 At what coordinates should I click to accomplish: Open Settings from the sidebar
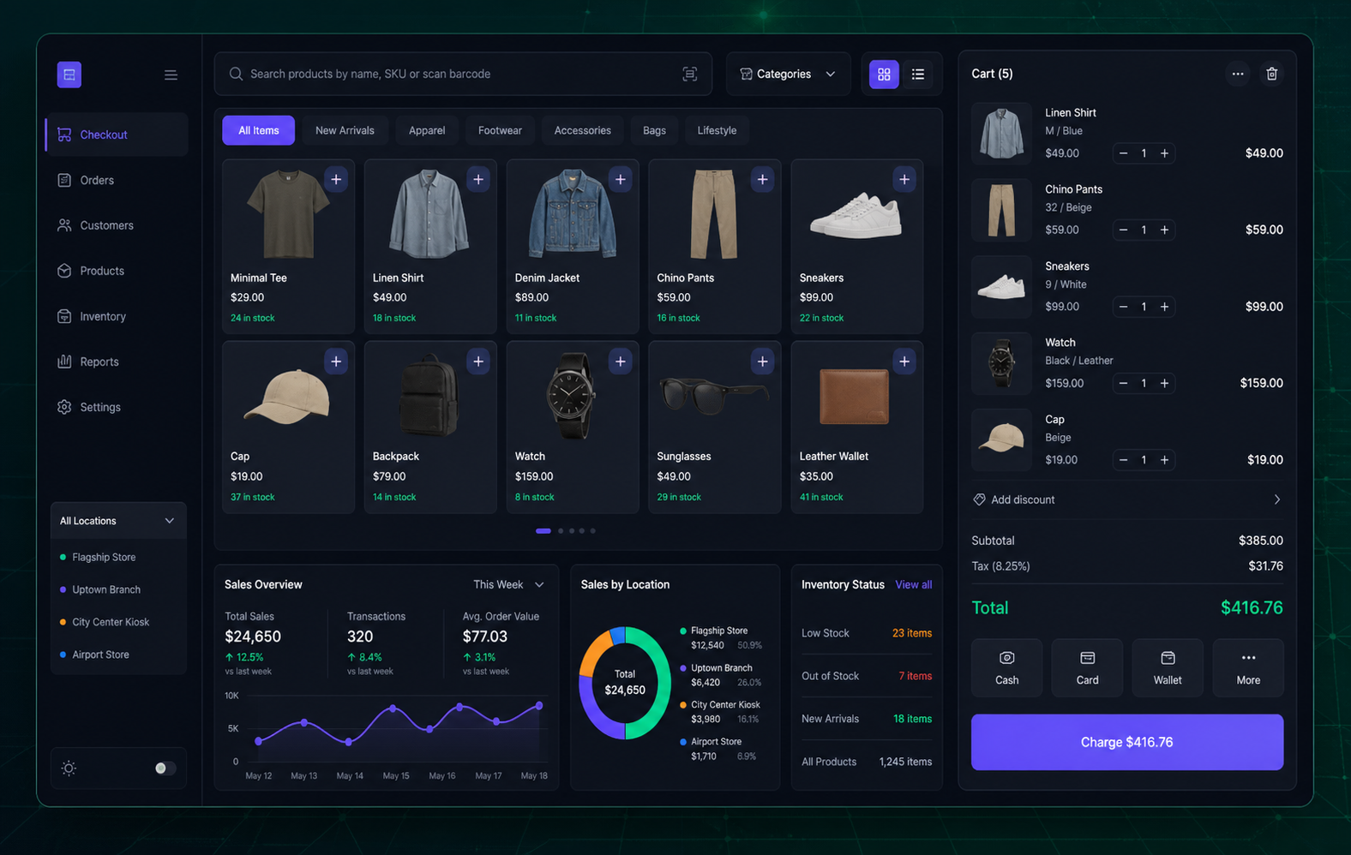[117, 407]
